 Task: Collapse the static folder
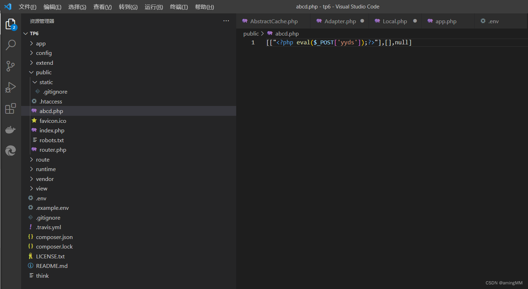(x=35, y=82)
